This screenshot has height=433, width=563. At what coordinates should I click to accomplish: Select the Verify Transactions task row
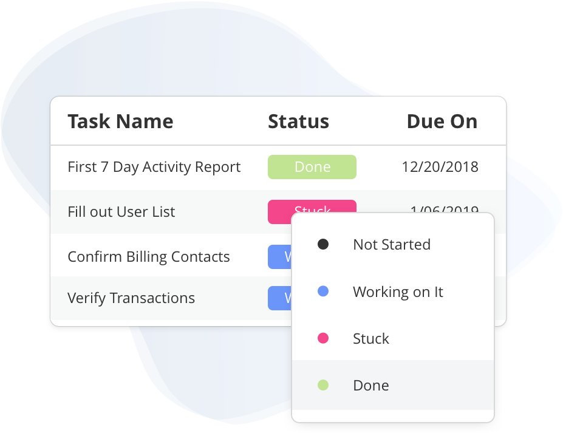(x=131, y=298)
